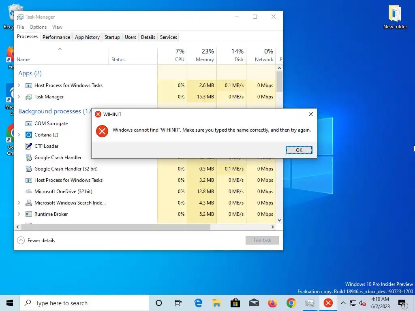Switch to the Details tab
The image size is (415, 311).
[148, 37]
